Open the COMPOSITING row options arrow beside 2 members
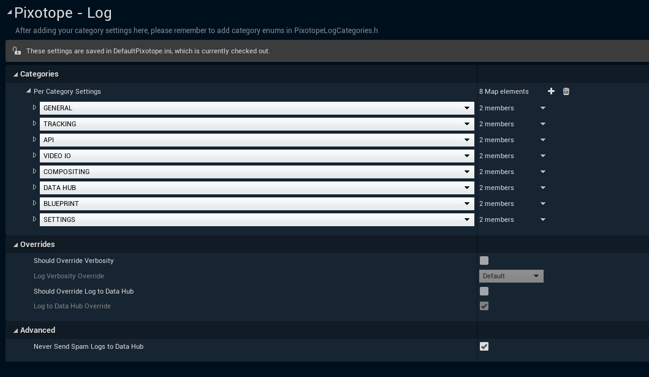Viewport: 649px width, 377px height. coord(543,172)
